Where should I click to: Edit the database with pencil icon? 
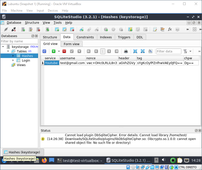pos(31,29)
